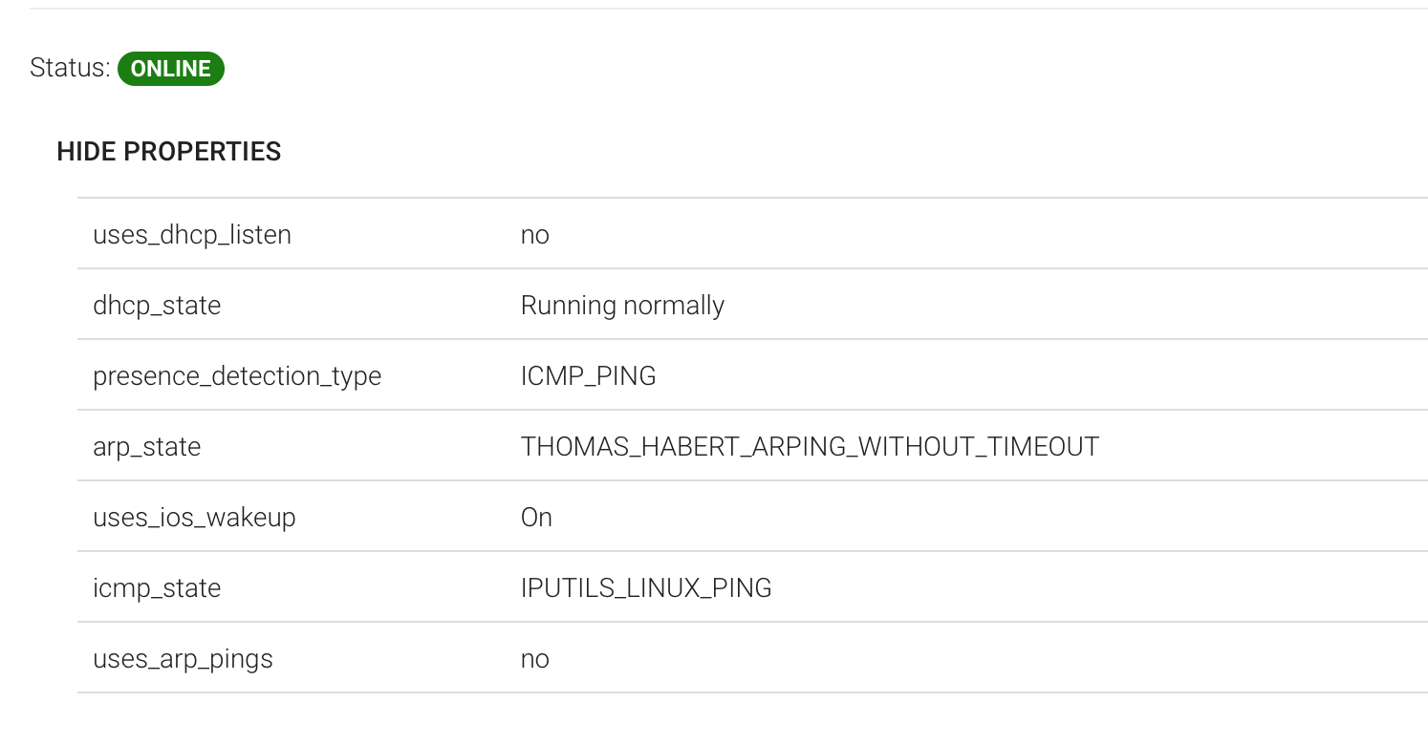Click the ICMP_PING value

pos(588,376)
